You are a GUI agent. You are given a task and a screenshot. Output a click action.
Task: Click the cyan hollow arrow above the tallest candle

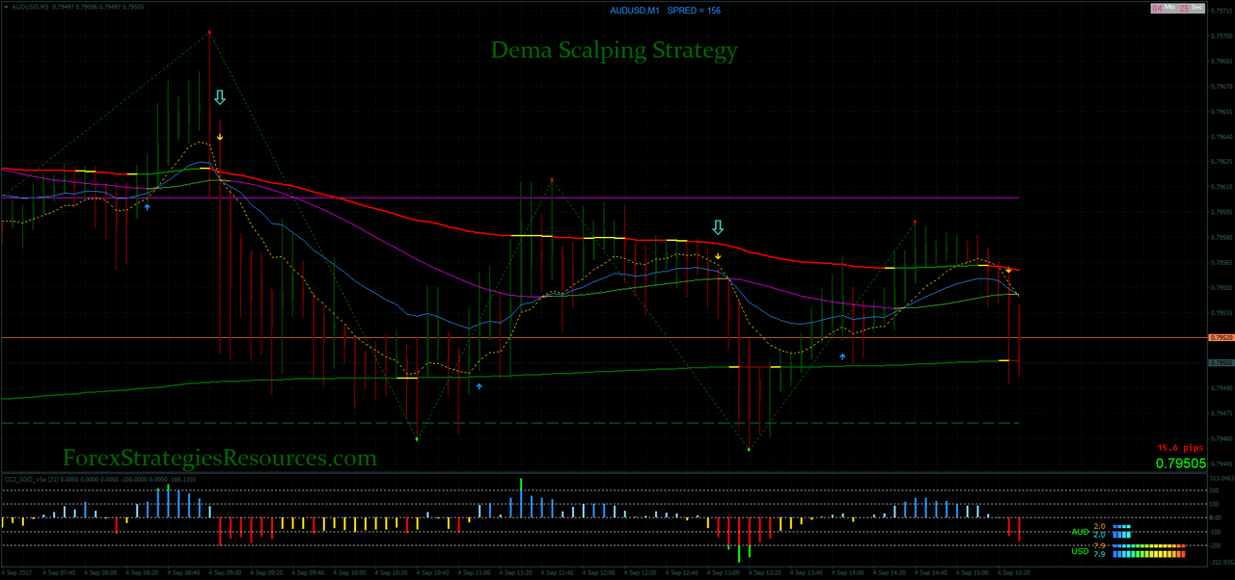(x=220, y=96)
